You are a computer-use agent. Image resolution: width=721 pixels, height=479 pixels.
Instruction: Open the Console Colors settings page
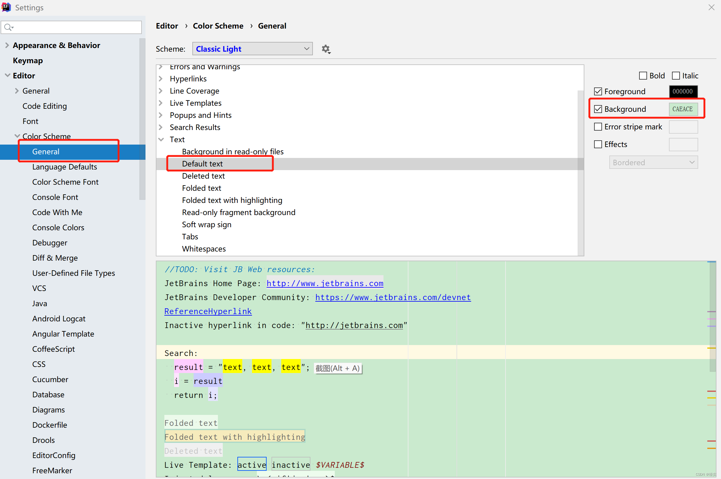click(58, 228)
